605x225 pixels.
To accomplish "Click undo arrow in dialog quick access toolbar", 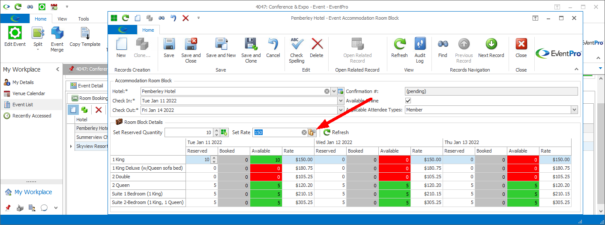I will [173, 18].
